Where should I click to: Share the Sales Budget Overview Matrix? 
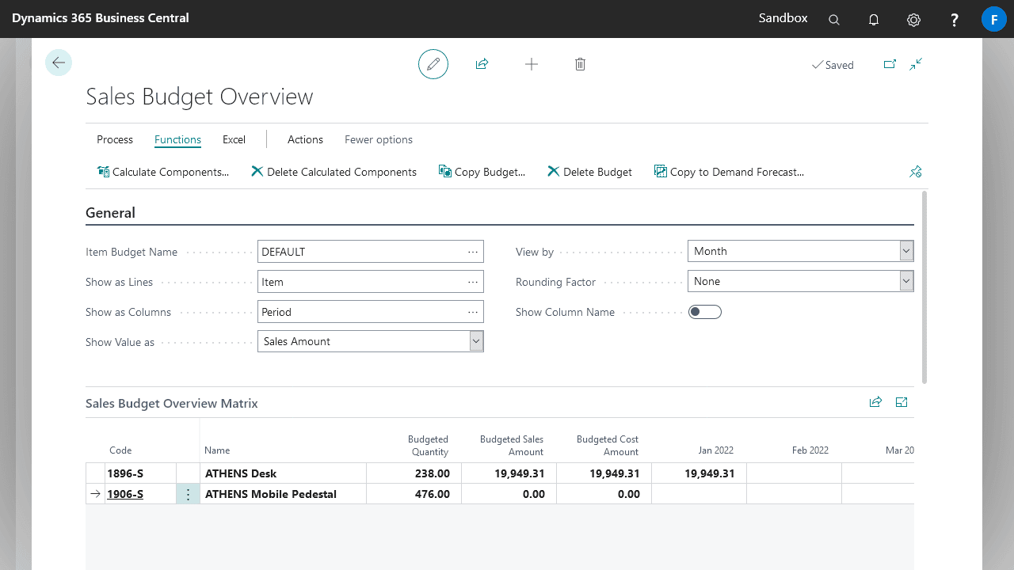pyautogui.click(x=875, y=402)
